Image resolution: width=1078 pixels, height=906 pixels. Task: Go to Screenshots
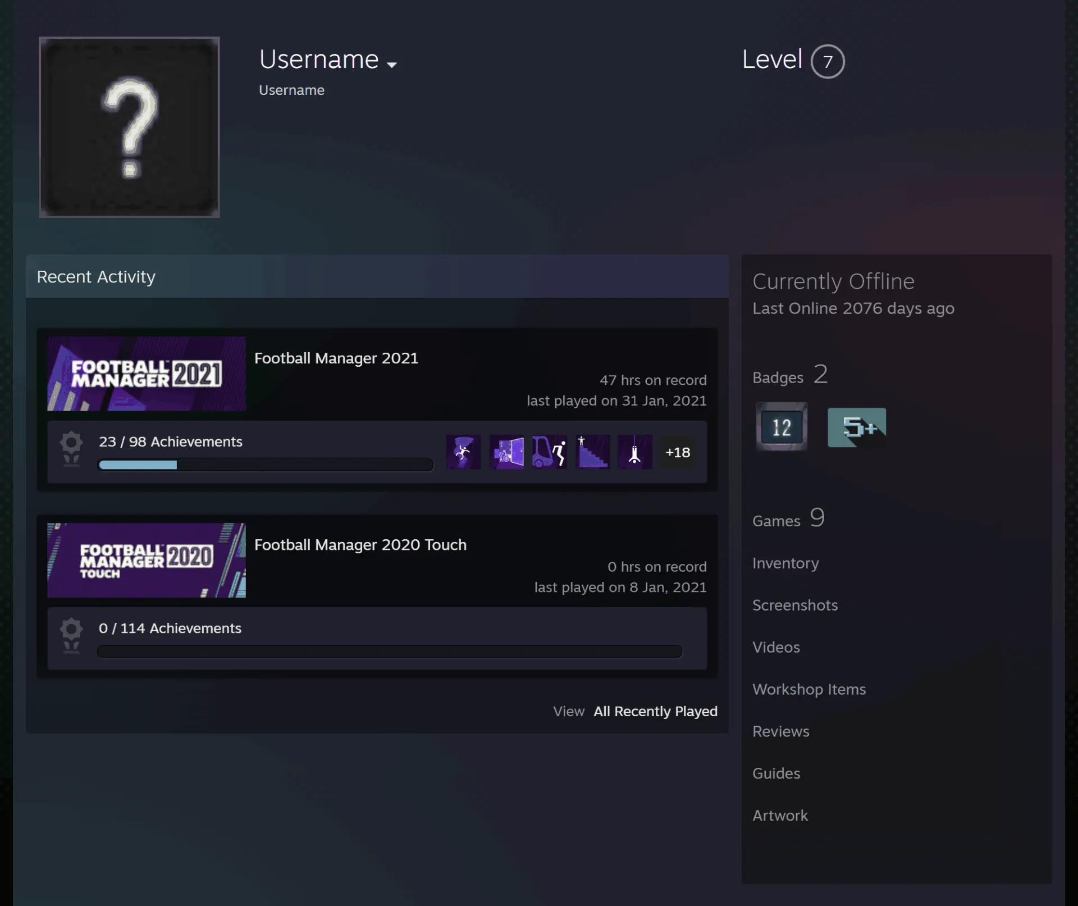click(x=795, y=605)
